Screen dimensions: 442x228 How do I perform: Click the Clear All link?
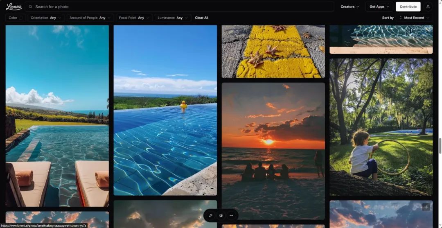pos(201,18)
